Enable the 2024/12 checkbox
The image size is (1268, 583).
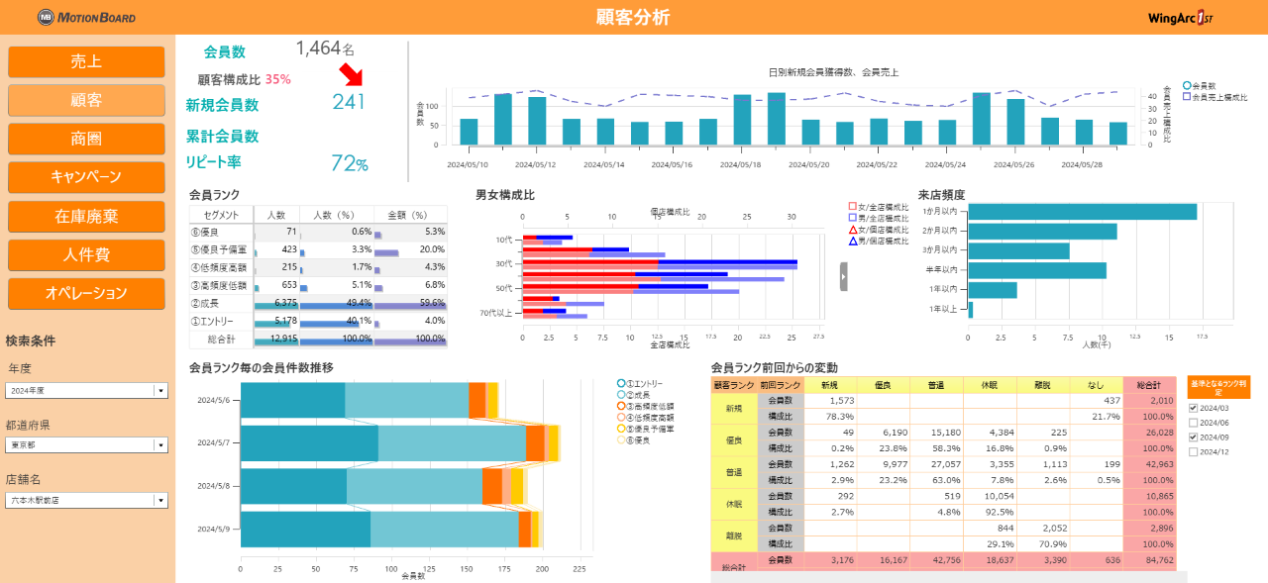pyautogui.click(x=1194, y=451)
